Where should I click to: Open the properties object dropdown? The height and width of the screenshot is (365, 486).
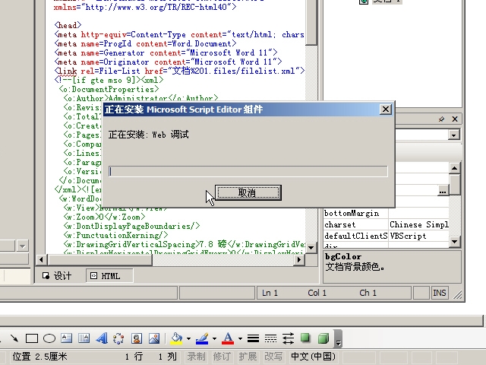pos(454,135)
